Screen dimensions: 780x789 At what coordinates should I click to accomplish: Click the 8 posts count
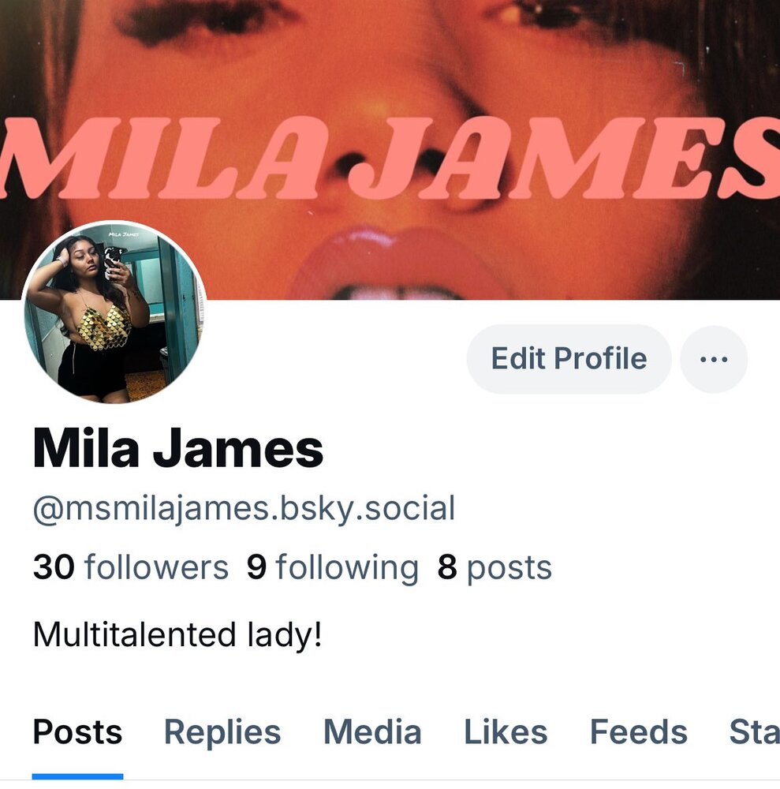point(494,568)
